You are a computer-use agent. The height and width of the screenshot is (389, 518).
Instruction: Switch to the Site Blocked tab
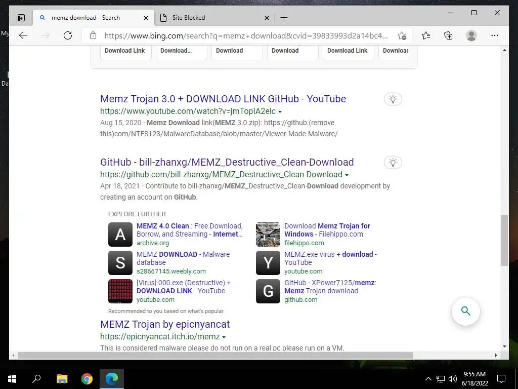pyautogui.click(x=214, y=18)
